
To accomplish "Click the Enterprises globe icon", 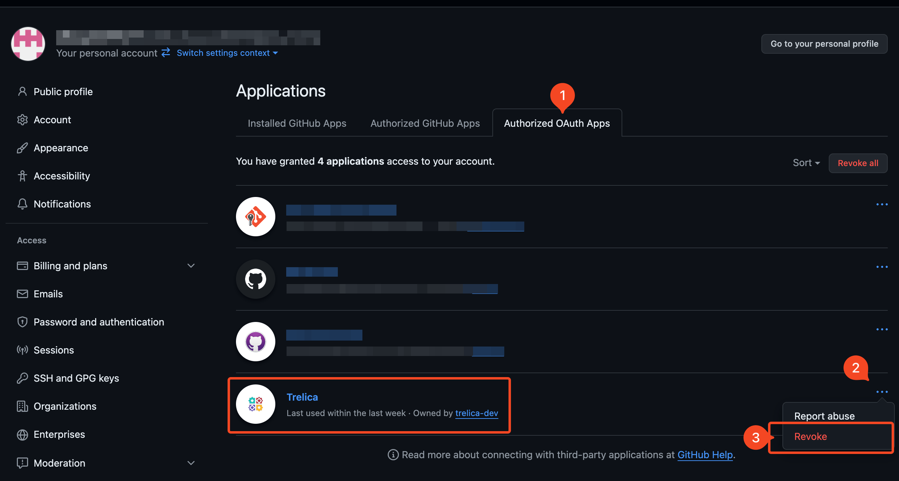I will (22, 435).
